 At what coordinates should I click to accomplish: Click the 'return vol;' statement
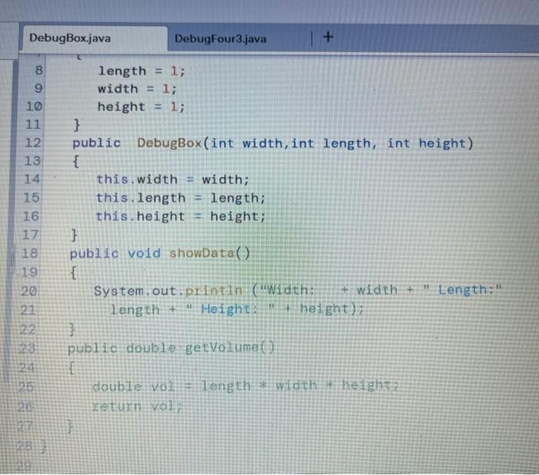[x=137, y=407]
